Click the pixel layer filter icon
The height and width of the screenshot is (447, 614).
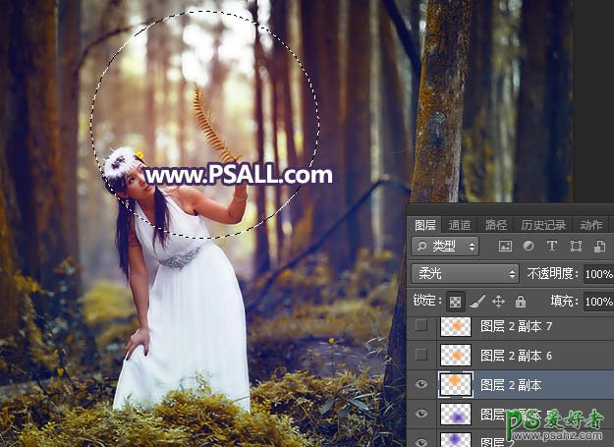click(x=506, y=247)
